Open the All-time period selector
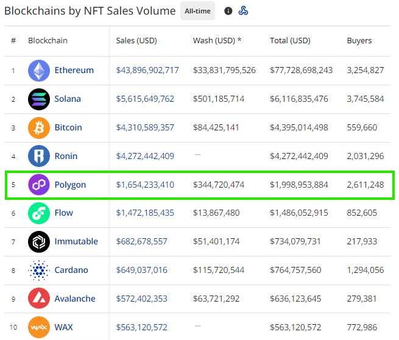The image size is (399, 340). tap(198, 11)
